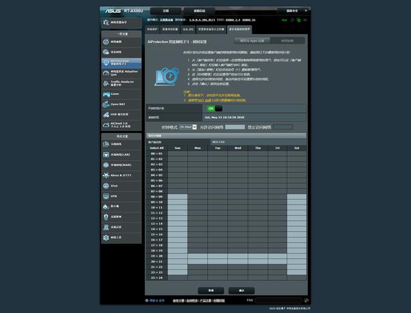Image resolution: width=411 pixels, height=313 pixels.
Task: Open Alexa & IFTTT sidebar item
Action: [x=121, y=175]
